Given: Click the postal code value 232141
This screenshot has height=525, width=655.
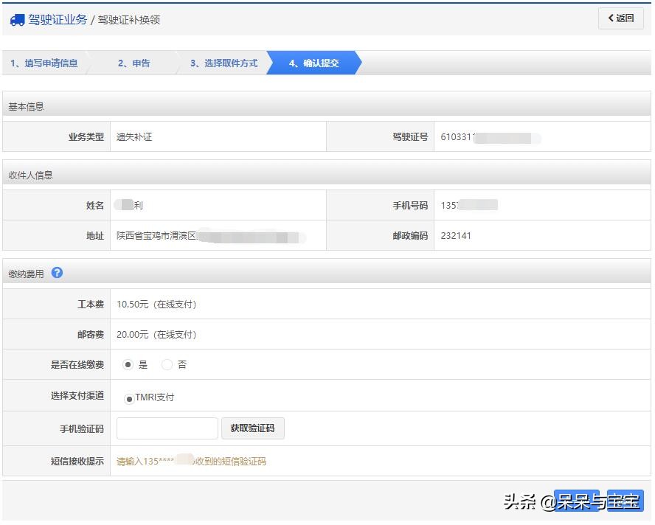Looking at the screenshot, I should pos(456,235).
